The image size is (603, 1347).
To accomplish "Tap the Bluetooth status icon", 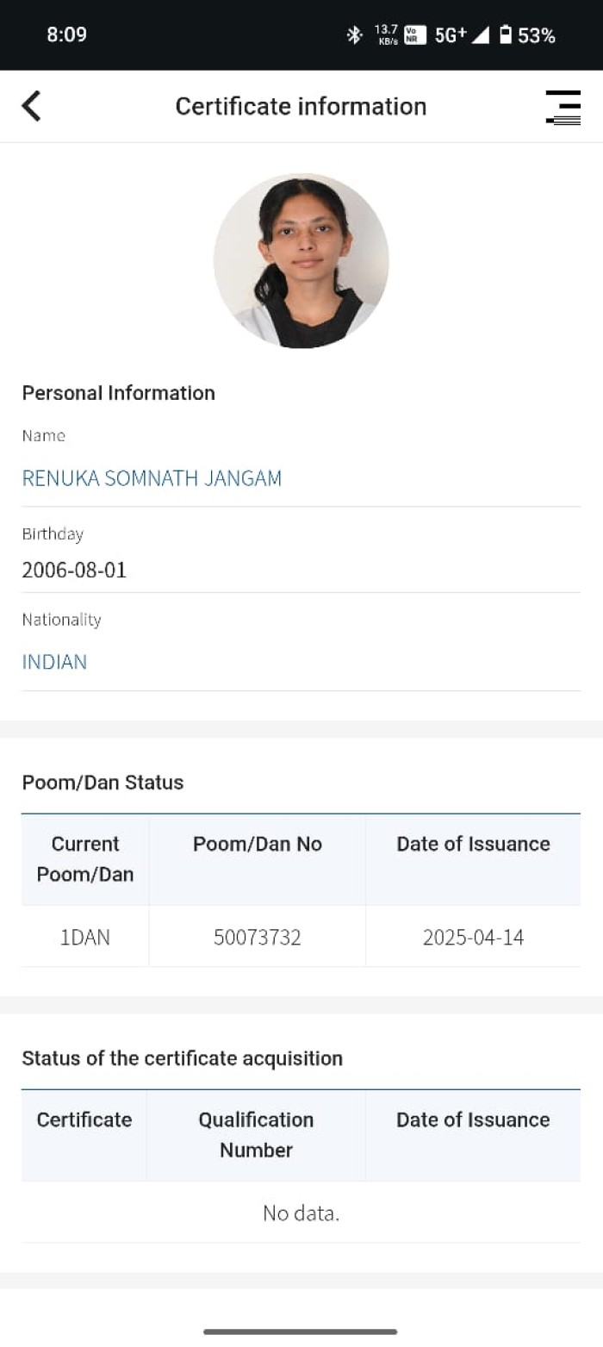I will 353,34.
